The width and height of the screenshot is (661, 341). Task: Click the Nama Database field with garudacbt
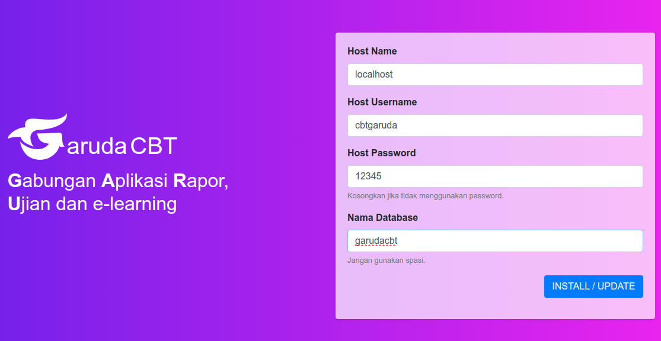pyautogui.click(x=495, y=241)
